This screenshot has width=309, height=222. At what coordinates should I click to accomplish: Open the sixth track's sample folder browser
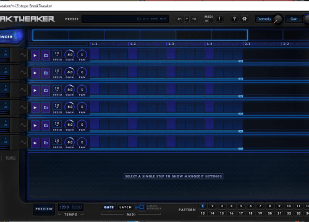(46, 143)
